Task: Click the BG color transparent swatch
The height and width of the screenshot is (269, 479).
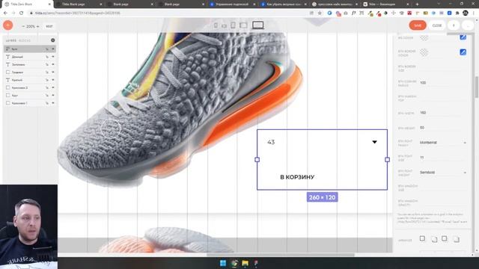Action: tap(424, 37)
